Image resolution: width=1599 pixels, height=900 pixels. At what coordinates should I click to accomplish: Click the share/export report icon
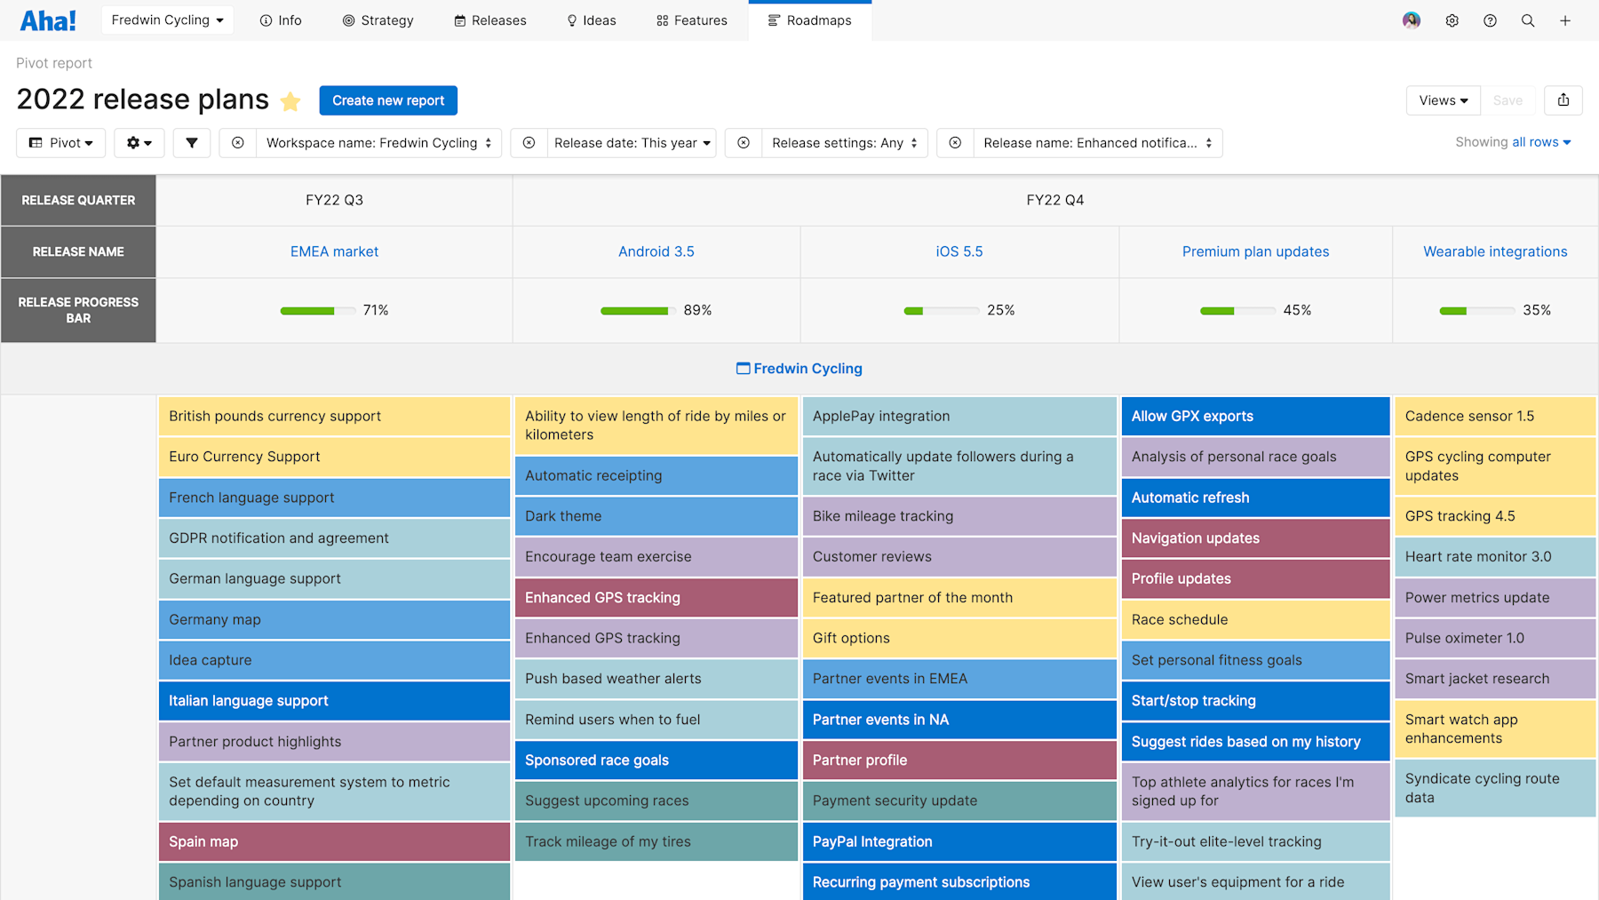pos(1563,100)
